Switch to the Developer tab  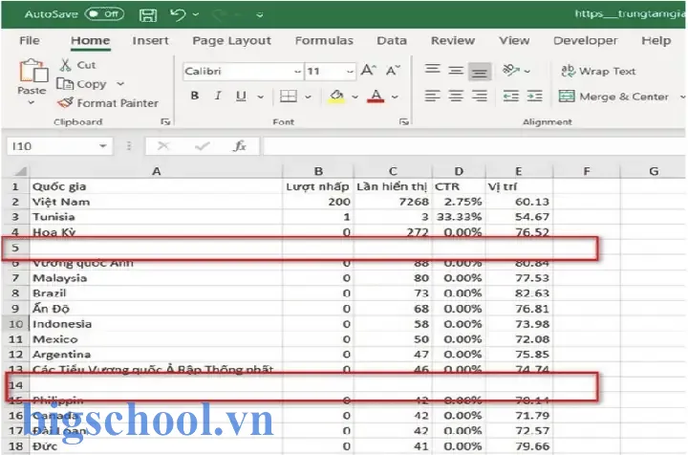pyautogui.click(x=585, y=41)
